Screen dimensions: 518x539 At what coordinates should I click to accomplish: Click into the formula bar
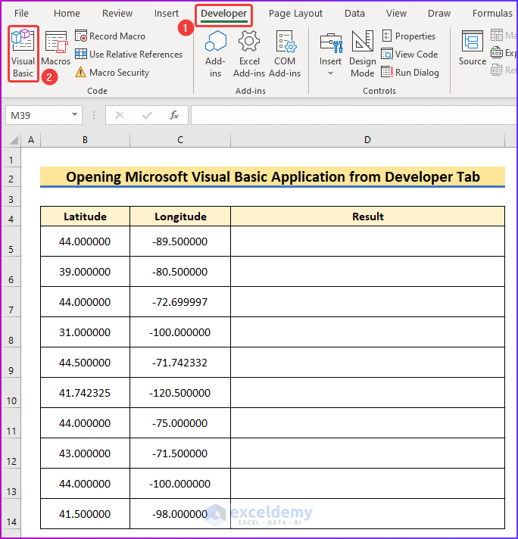click(354, 115)
